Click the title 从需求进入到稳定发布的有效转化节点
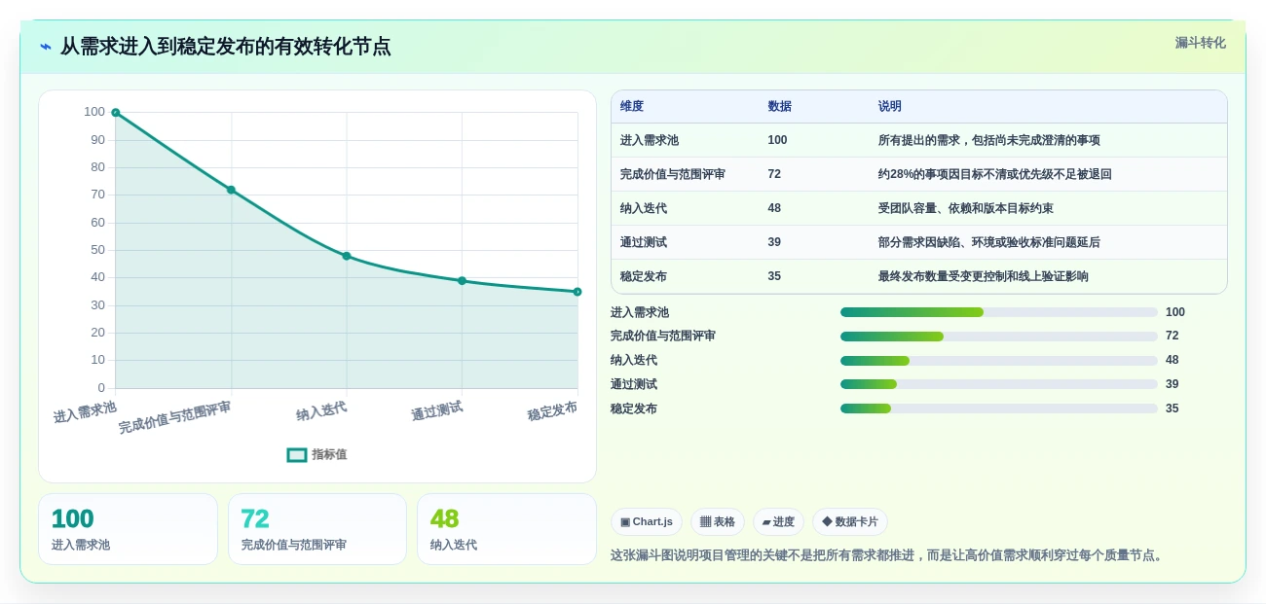This screenshot has height=604, width=1266. pyautogui.click(x=225, y=47)
